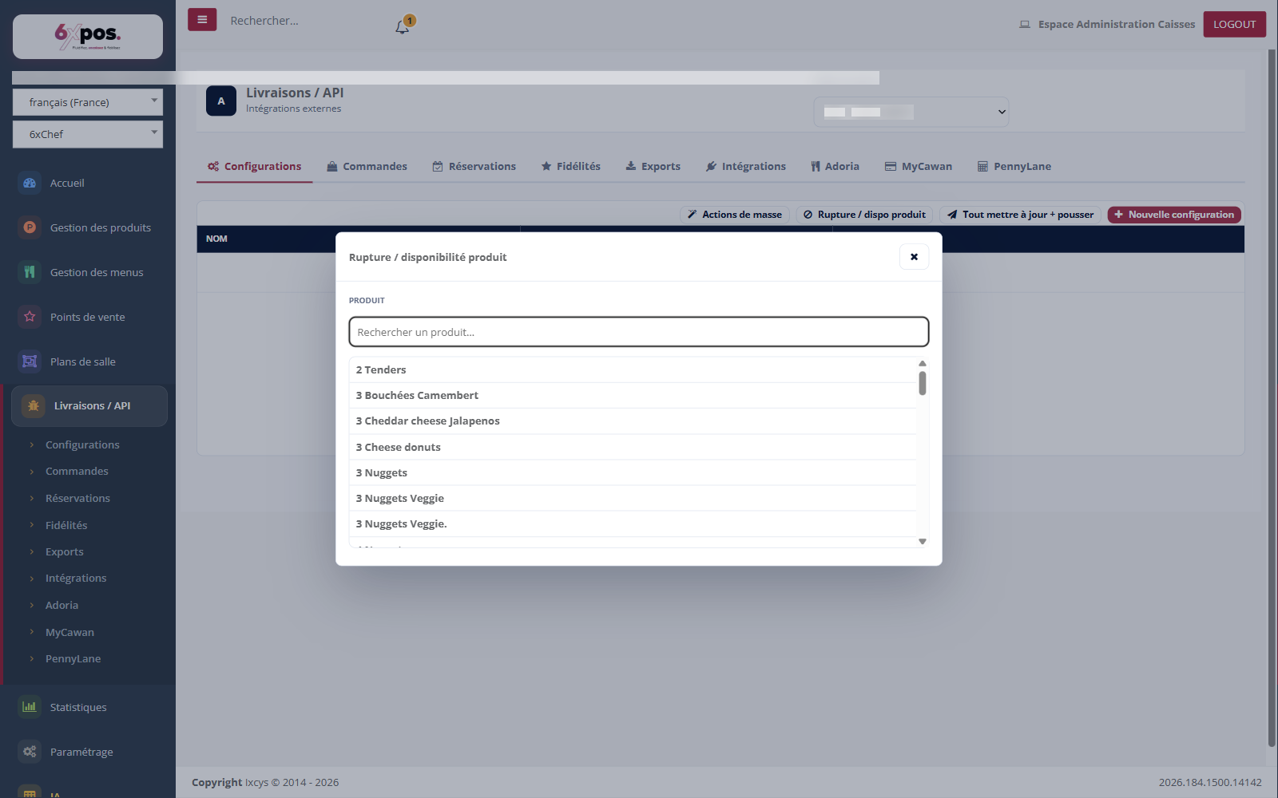Click the laptop icon beside Espace Administration Caisses
This screenshot has height=798, width=1278.
(x=1025, y=25)
